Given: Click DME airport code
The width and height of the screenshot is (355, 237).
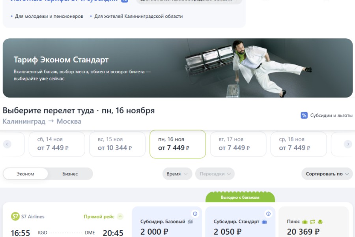Looking at the screenshot, I should pos(90,233).
